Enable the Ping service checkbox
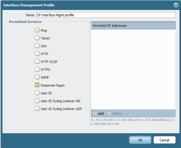181x148 pixels. tap(37, 30)
